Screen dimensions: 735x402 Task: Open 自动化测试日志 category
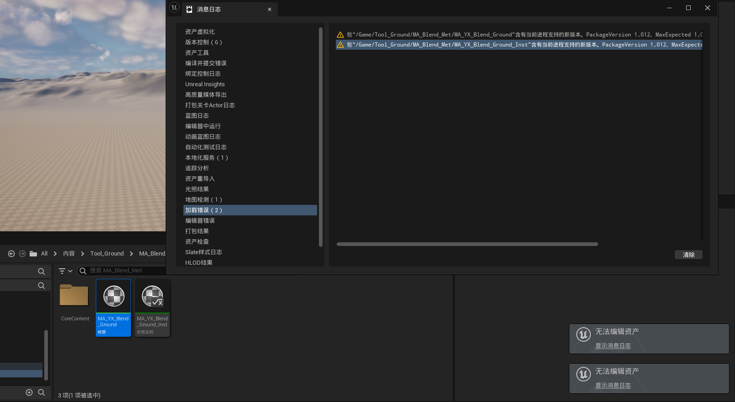[x=250, y=147]
